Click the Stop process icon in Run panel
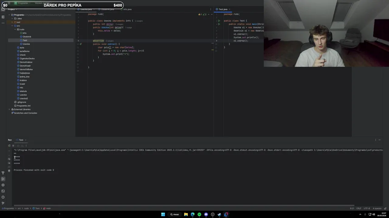 (13, 146)
